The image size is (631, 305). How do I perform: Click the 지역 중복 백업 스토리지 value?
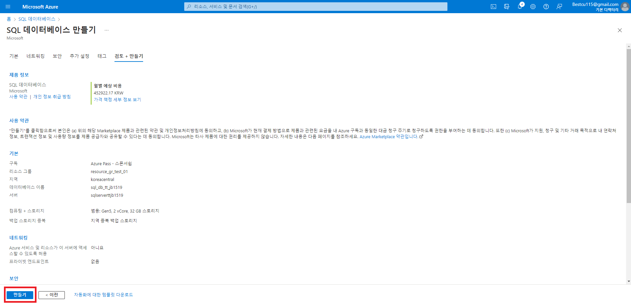tap(114, 221)
